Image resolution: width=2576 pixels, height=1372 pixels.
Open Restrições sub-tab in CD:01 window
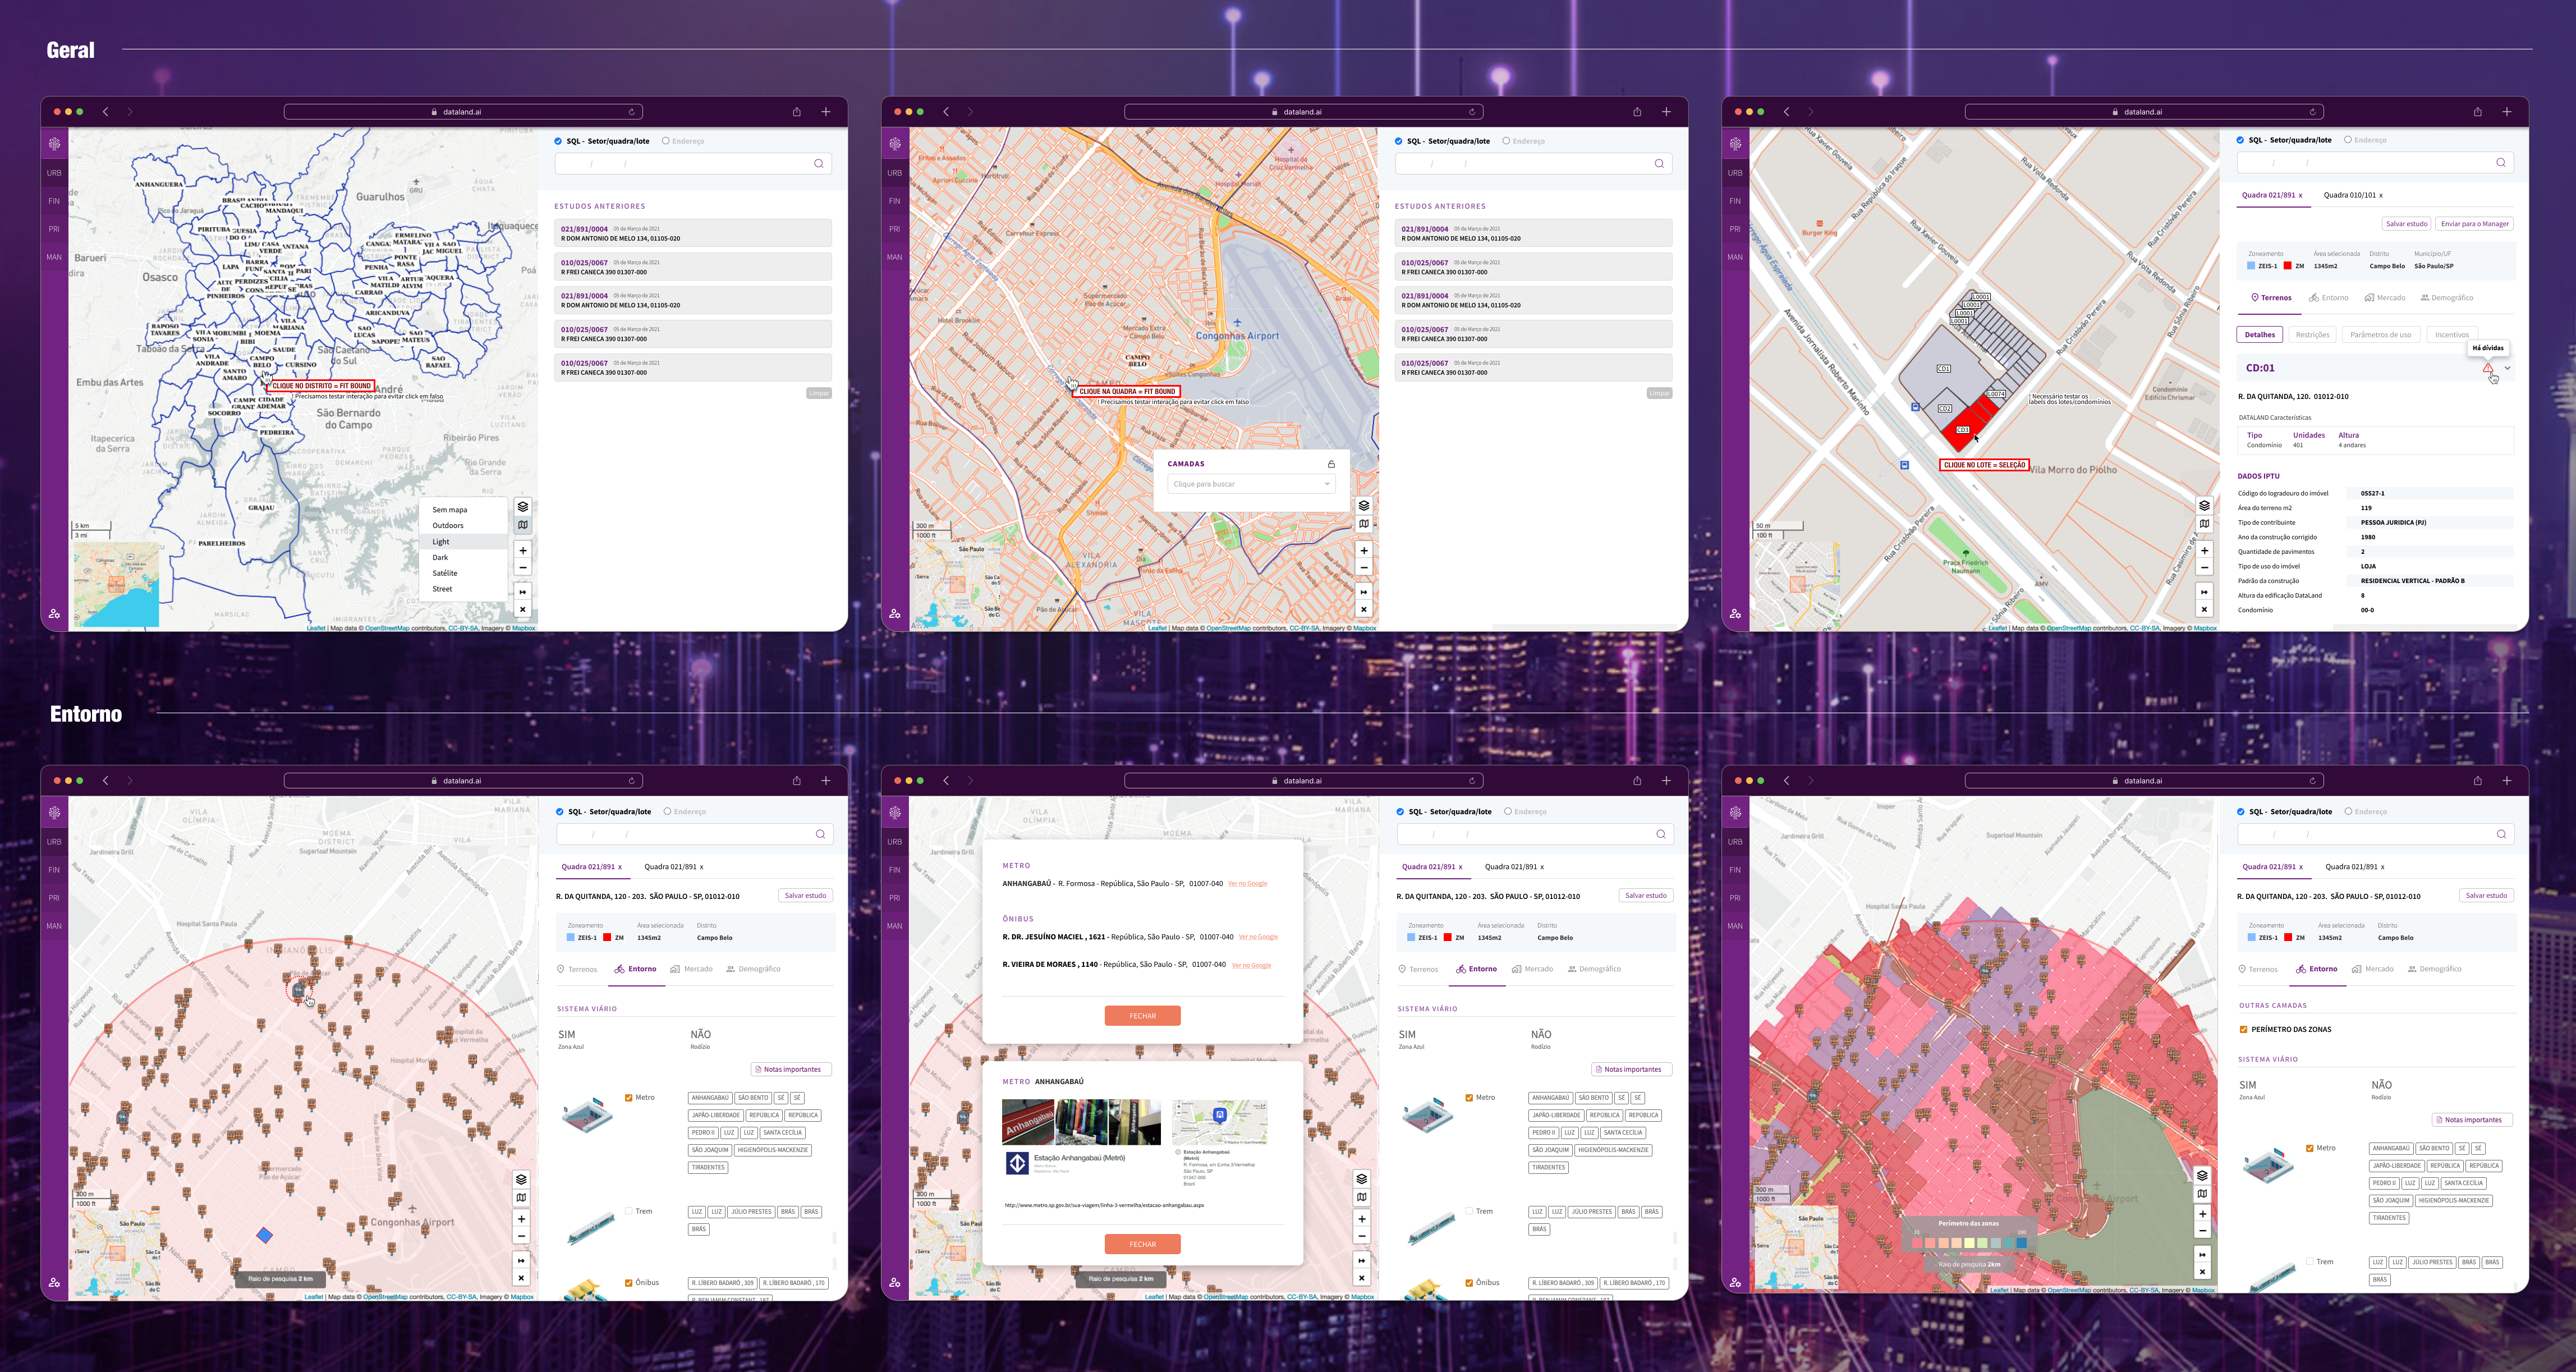(2312, 335)
